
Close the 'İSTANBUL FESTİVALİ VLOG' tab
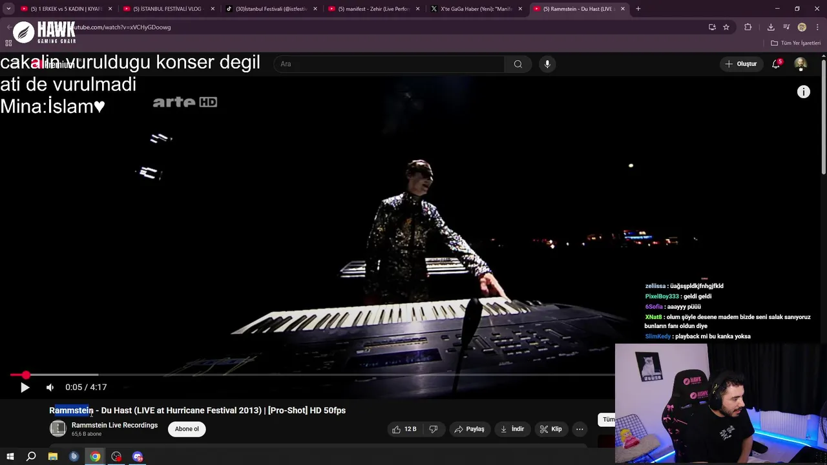click(213, 9)
